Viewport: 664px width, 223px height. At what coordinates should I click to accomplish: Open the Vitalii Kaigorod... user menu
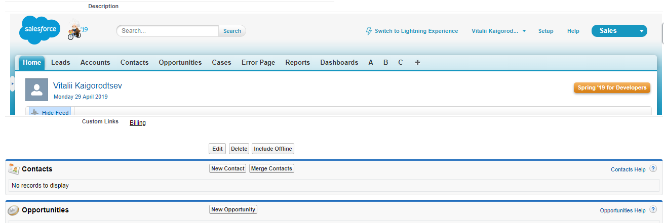(x=499, y=31)
